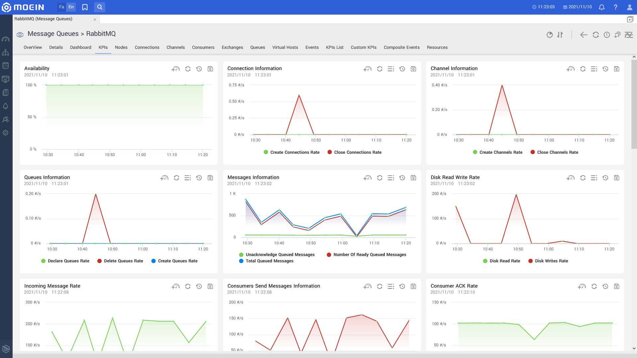
Task: Open history for Disk Read Write Rate
Action: [605, 178]
